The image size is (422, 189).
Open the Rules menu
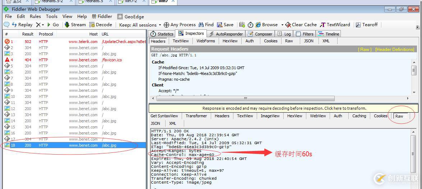[x=35, y=16]
